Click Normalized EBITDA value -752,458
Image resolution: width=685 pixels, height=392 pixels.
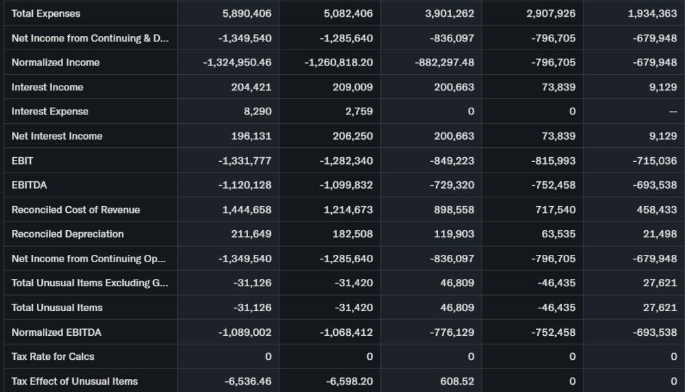553,332
